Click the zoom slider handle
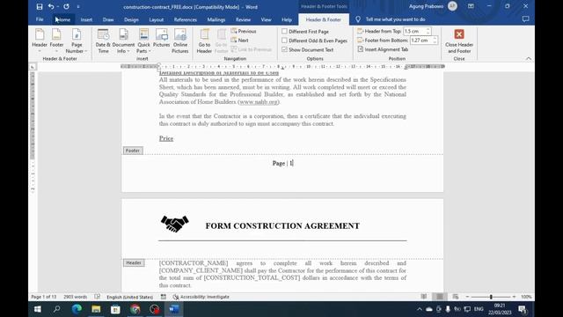 (x=491, y=297)
